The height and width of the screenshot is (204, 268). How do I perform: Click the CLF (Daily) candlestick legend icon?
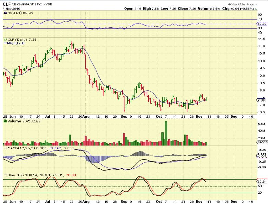(x=5, y=40)
